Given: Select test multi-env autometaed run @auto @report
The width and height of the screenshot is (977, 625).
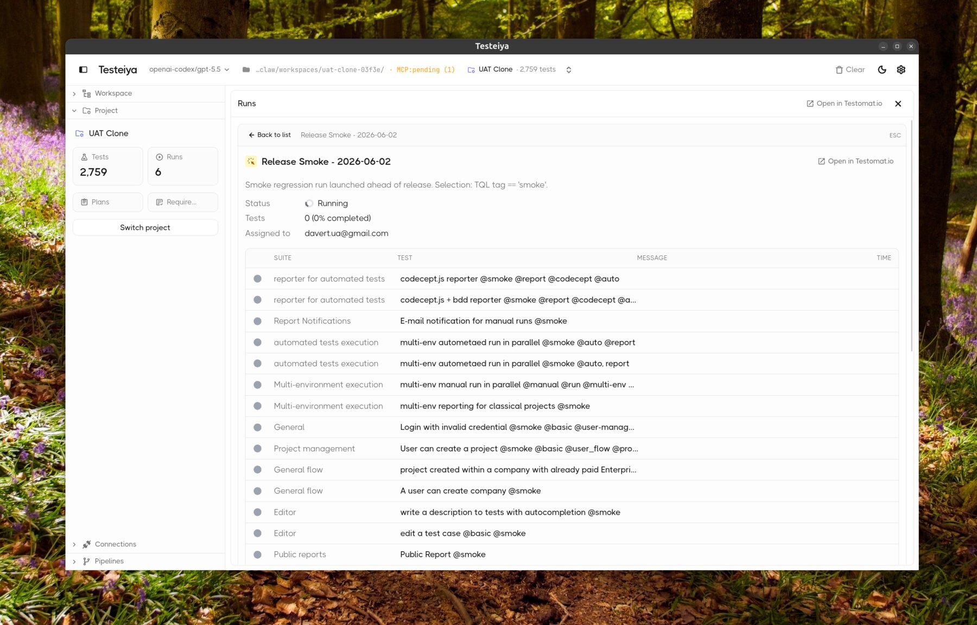Looking at the screenshot, I should click(x=517, y=343).
